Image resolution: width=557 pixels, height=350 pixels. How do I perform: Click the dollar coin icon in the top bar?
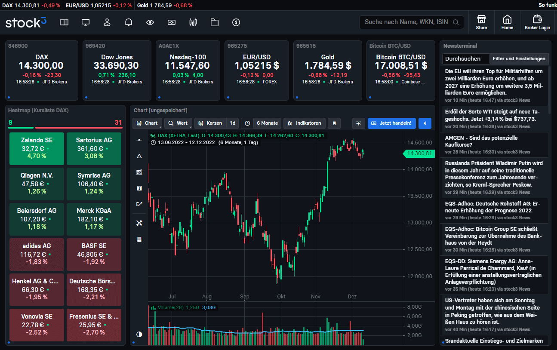coord(236,22)
